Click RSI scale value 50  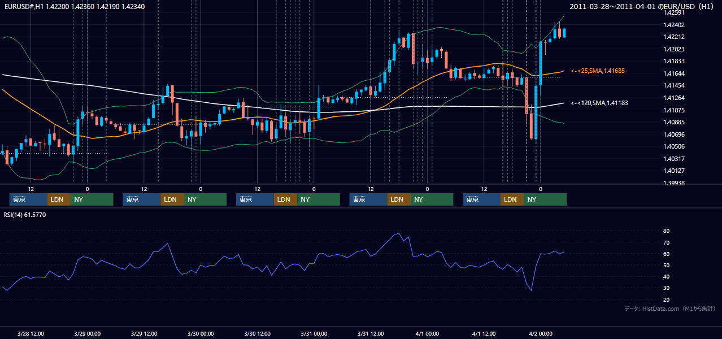click(666, 265)
